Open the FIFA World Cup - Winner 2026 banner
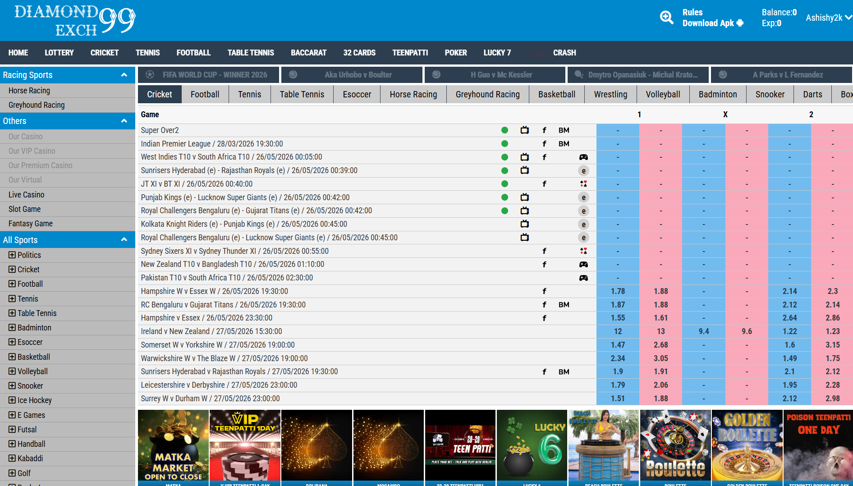Screen dimensions: 853x486 (209, 75)
